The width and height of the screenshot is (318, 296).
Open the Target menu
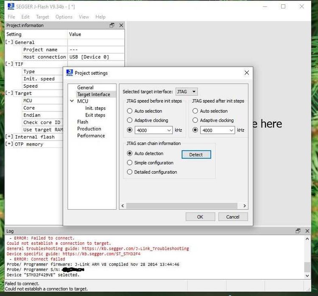tap(42, 17)
